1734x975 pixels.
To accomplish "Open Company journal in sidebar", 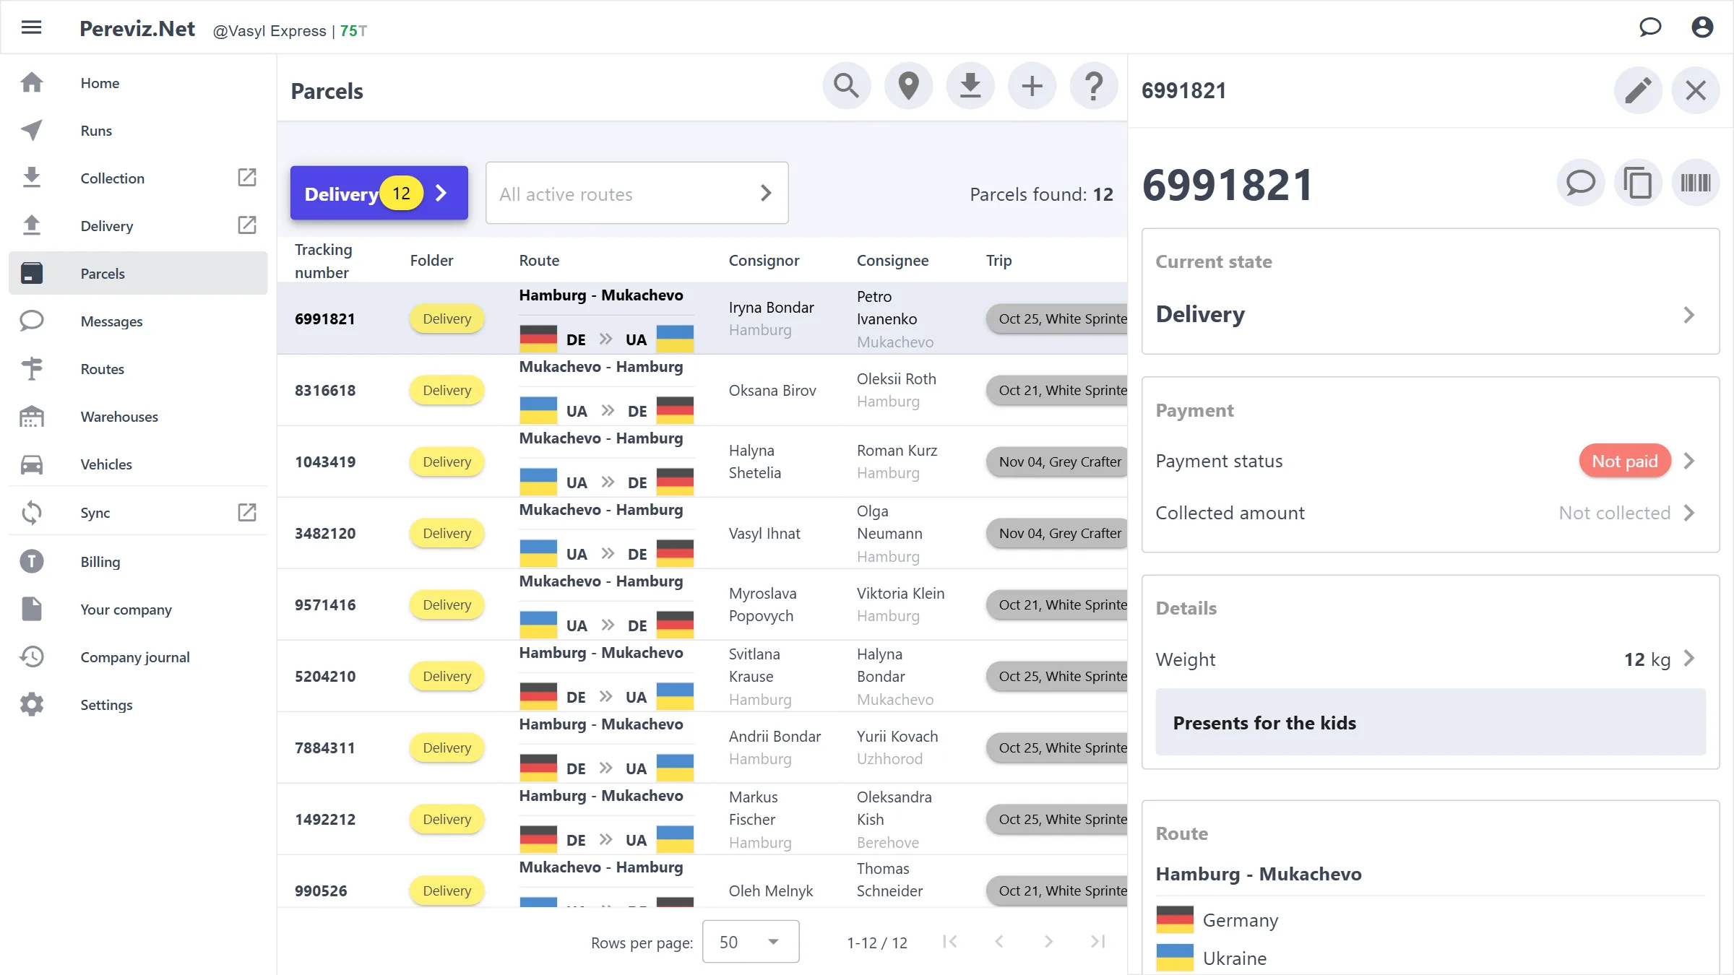I will tap(138, 657).
